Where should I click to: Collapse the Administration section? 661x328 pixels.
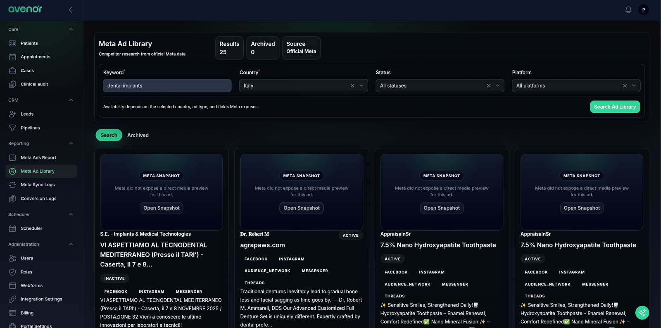pyautogui.click(x=71, y=244)
